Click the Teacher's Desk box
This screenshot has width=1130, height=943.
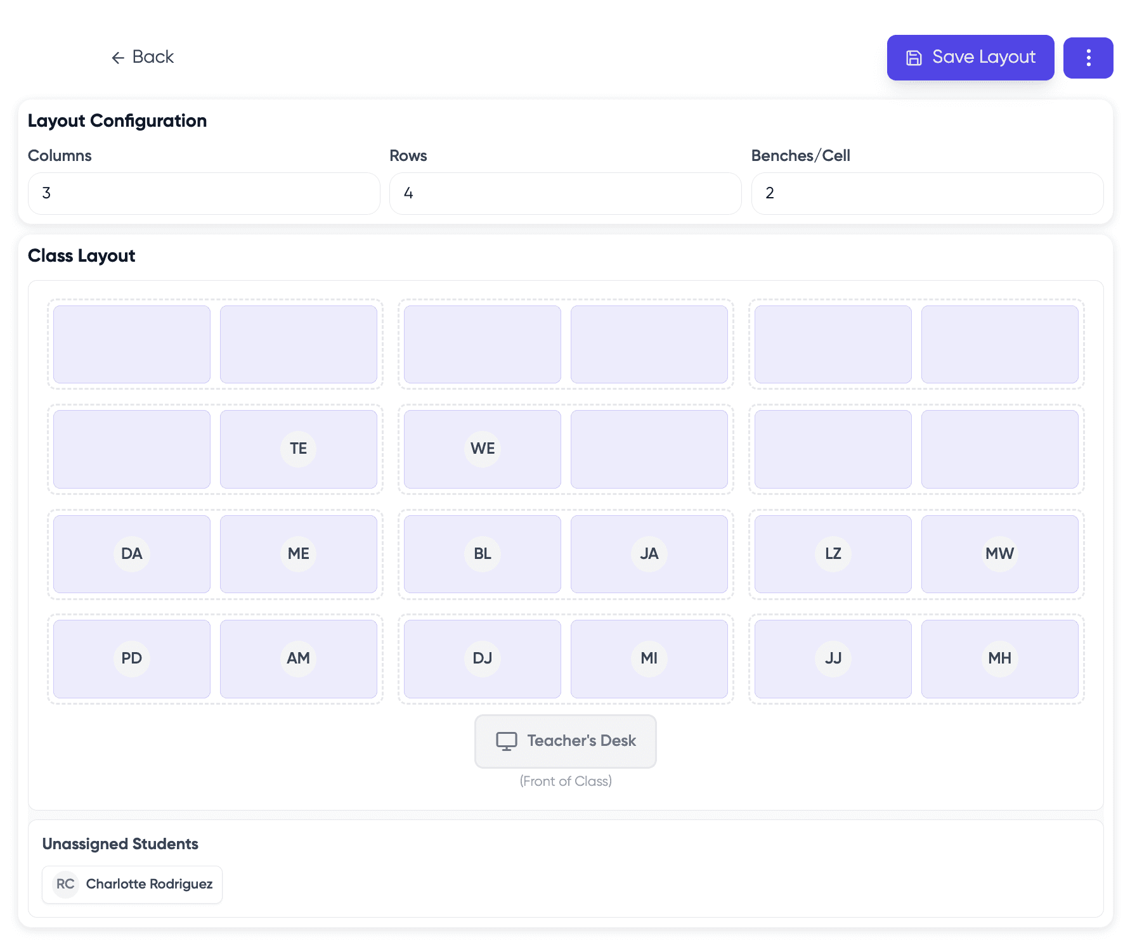[565, 741]
